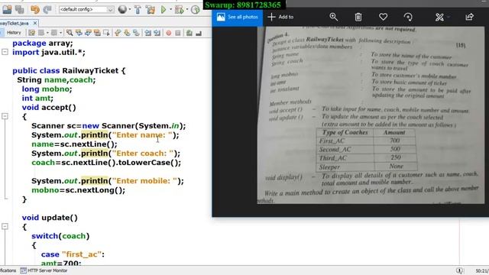Click Find Next Occurrence icon
Screen dimensions: 489x275
(x=88, y=33)
